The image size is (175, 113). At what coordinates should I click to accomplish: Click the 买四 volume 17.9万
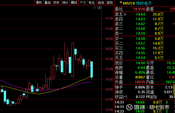click(x=158, y=53)
